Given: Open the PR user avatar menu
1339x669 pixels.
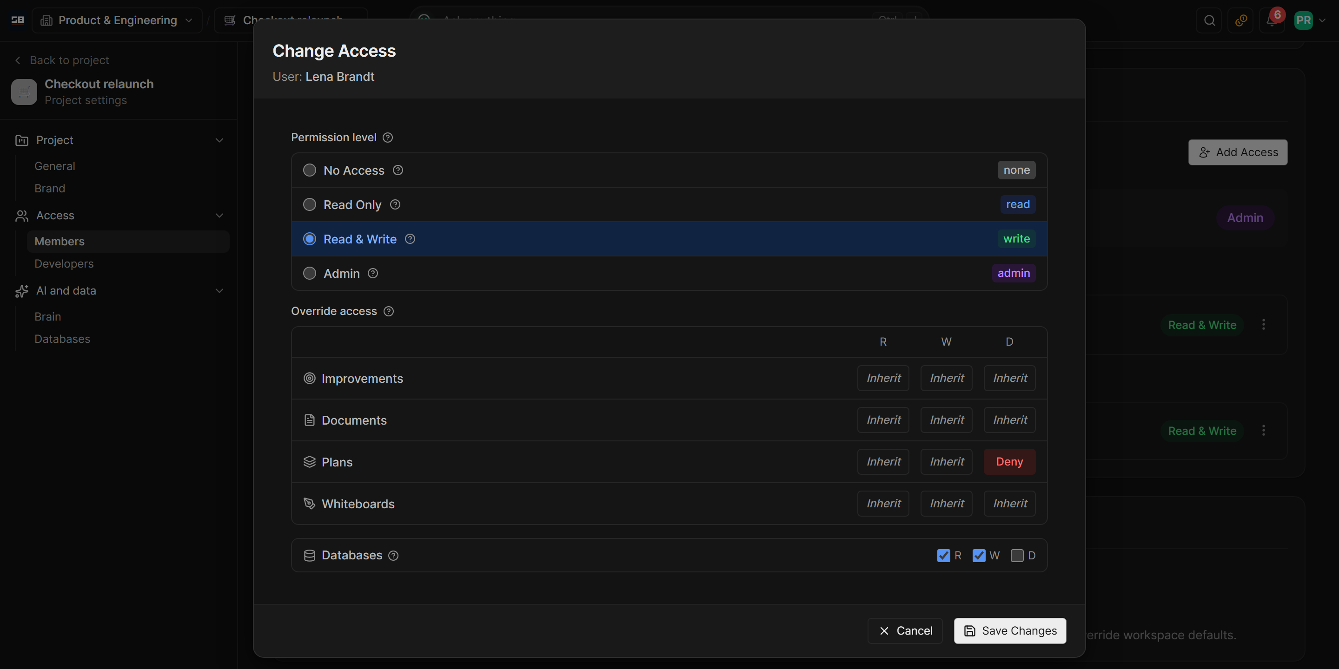Looking at the screenshot, I should 1309,20.
